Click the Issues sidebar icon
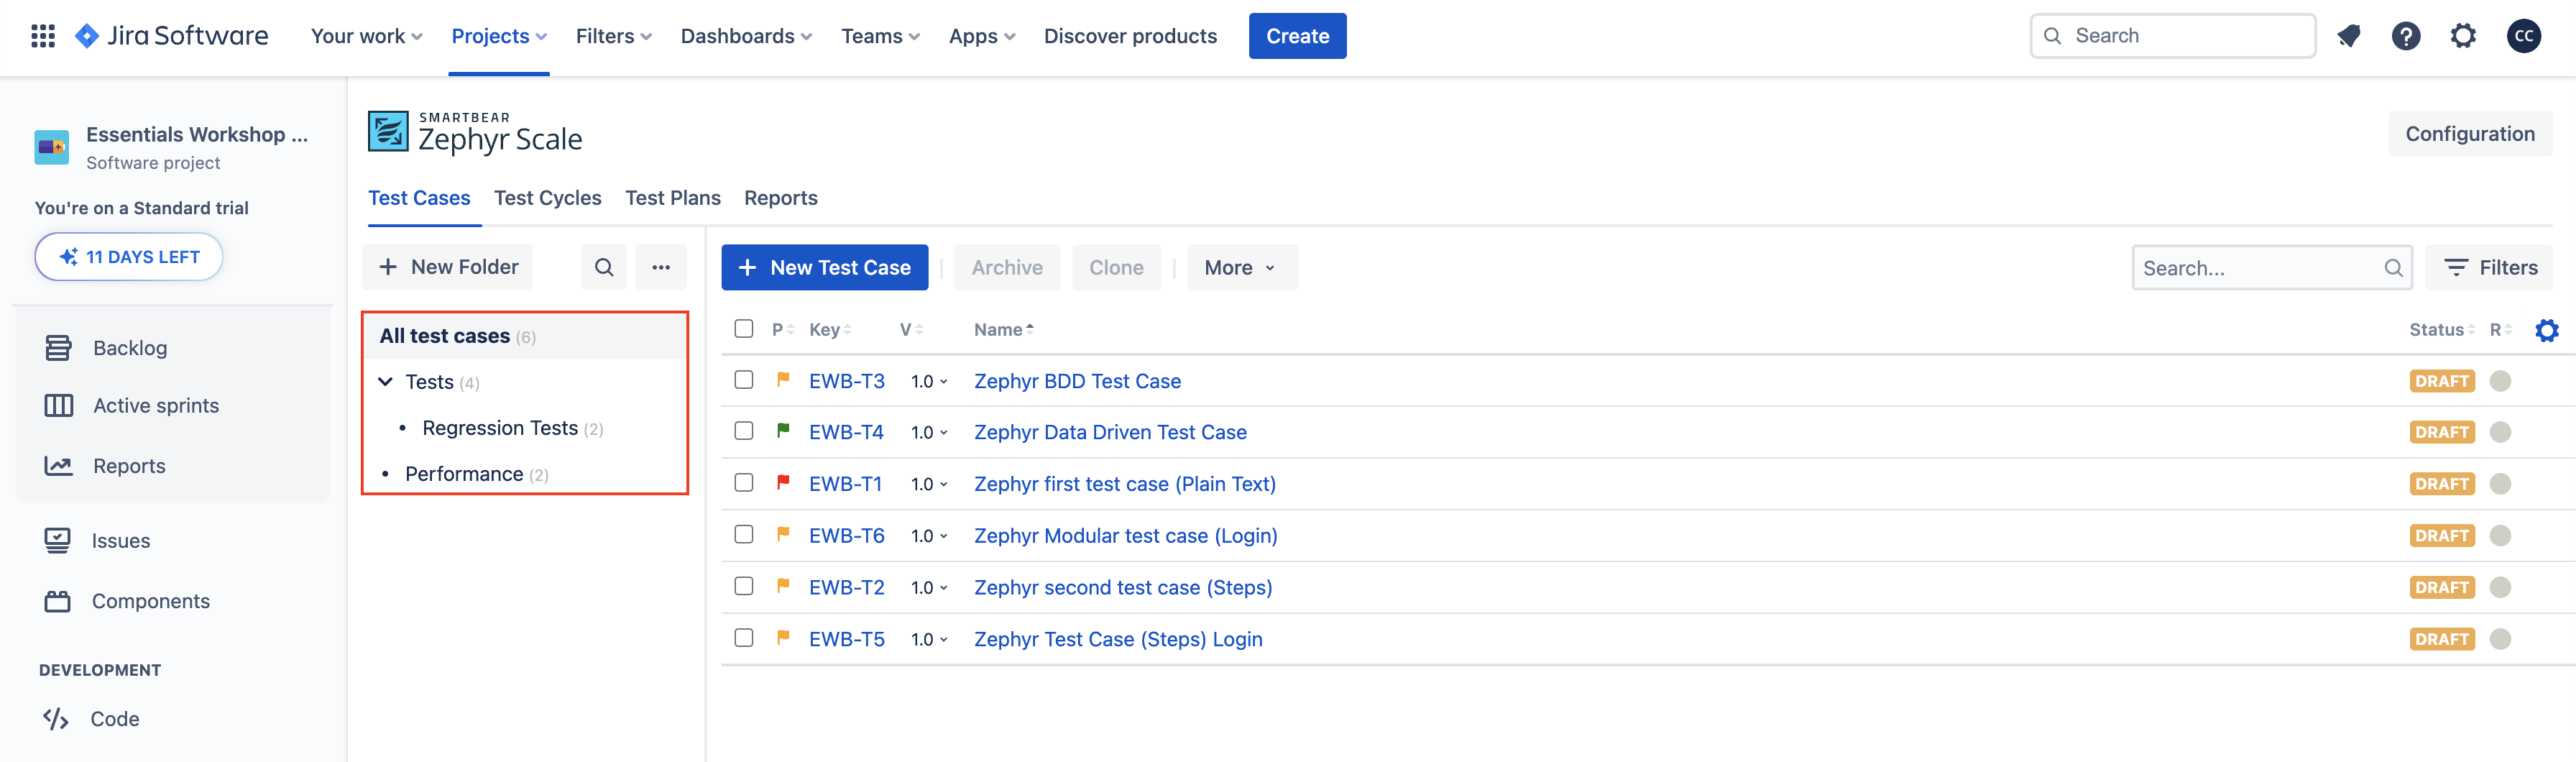2576x762 pixels. coord(58,541)
